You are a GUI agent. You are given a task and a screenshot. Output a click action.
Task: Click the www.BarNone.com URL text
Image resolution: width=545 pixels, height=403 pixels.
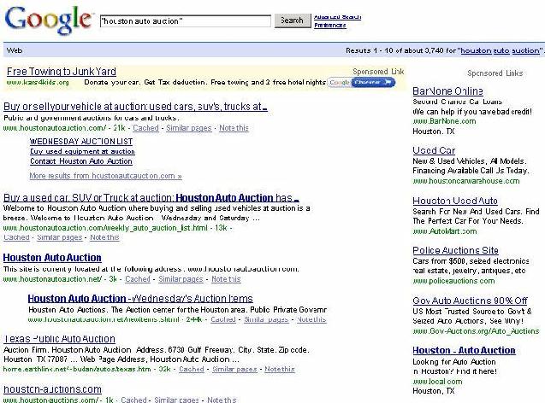pyautogui.click(x=444, y=121)
